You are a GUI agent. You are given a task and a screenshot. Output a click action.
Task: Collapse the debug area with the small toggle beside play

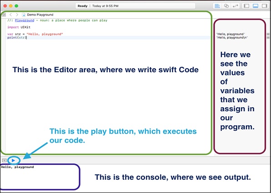4,160
